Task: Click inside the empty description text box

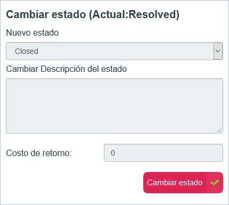Action: (x=114, y=106)
